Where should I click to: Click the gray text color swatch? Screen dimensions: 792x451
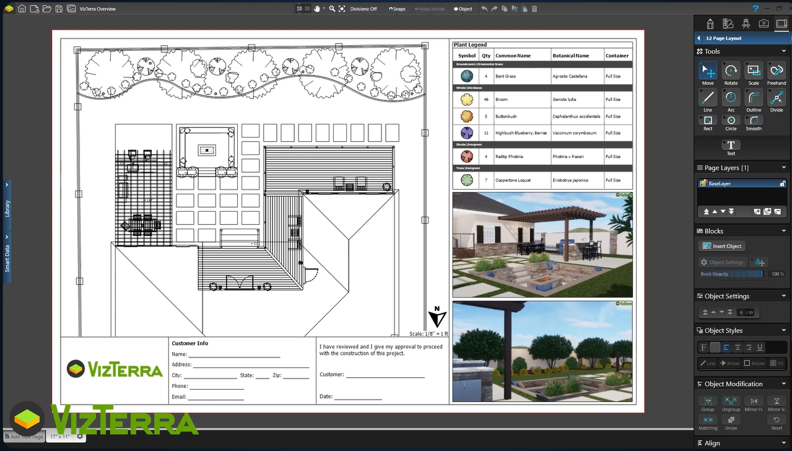point(715,348)
